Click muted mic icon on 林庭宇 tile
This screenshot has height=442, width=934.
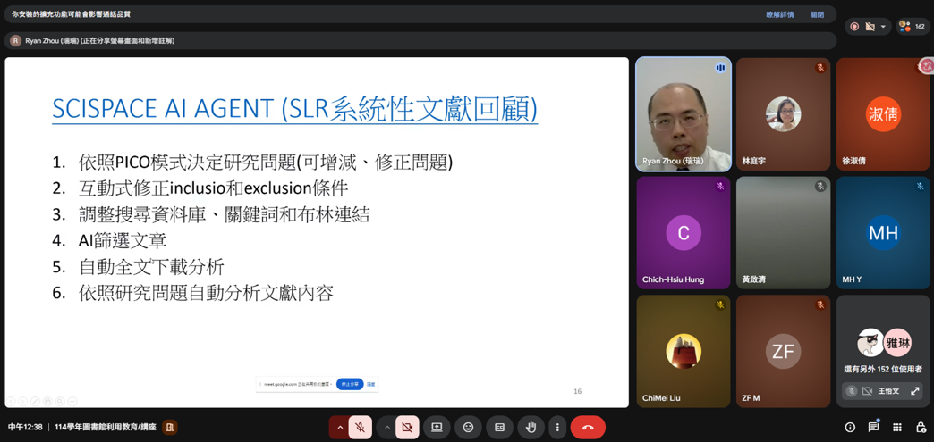pyautogui.click(x=820, y=68)
